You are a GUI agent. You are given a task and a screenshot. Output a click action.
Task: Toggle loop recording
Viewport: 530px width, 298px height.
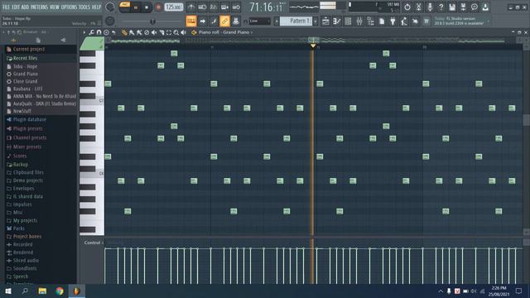pos(236,7)
